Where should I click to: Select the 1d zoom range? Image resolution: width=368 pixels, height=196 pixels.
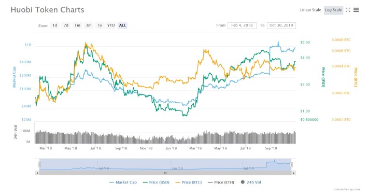click(55, 25)
